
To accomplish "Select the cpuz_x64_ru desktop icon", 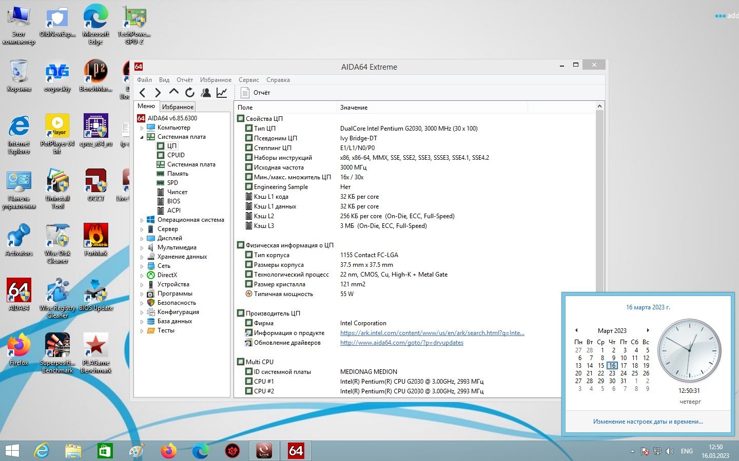I will point(96,130).
